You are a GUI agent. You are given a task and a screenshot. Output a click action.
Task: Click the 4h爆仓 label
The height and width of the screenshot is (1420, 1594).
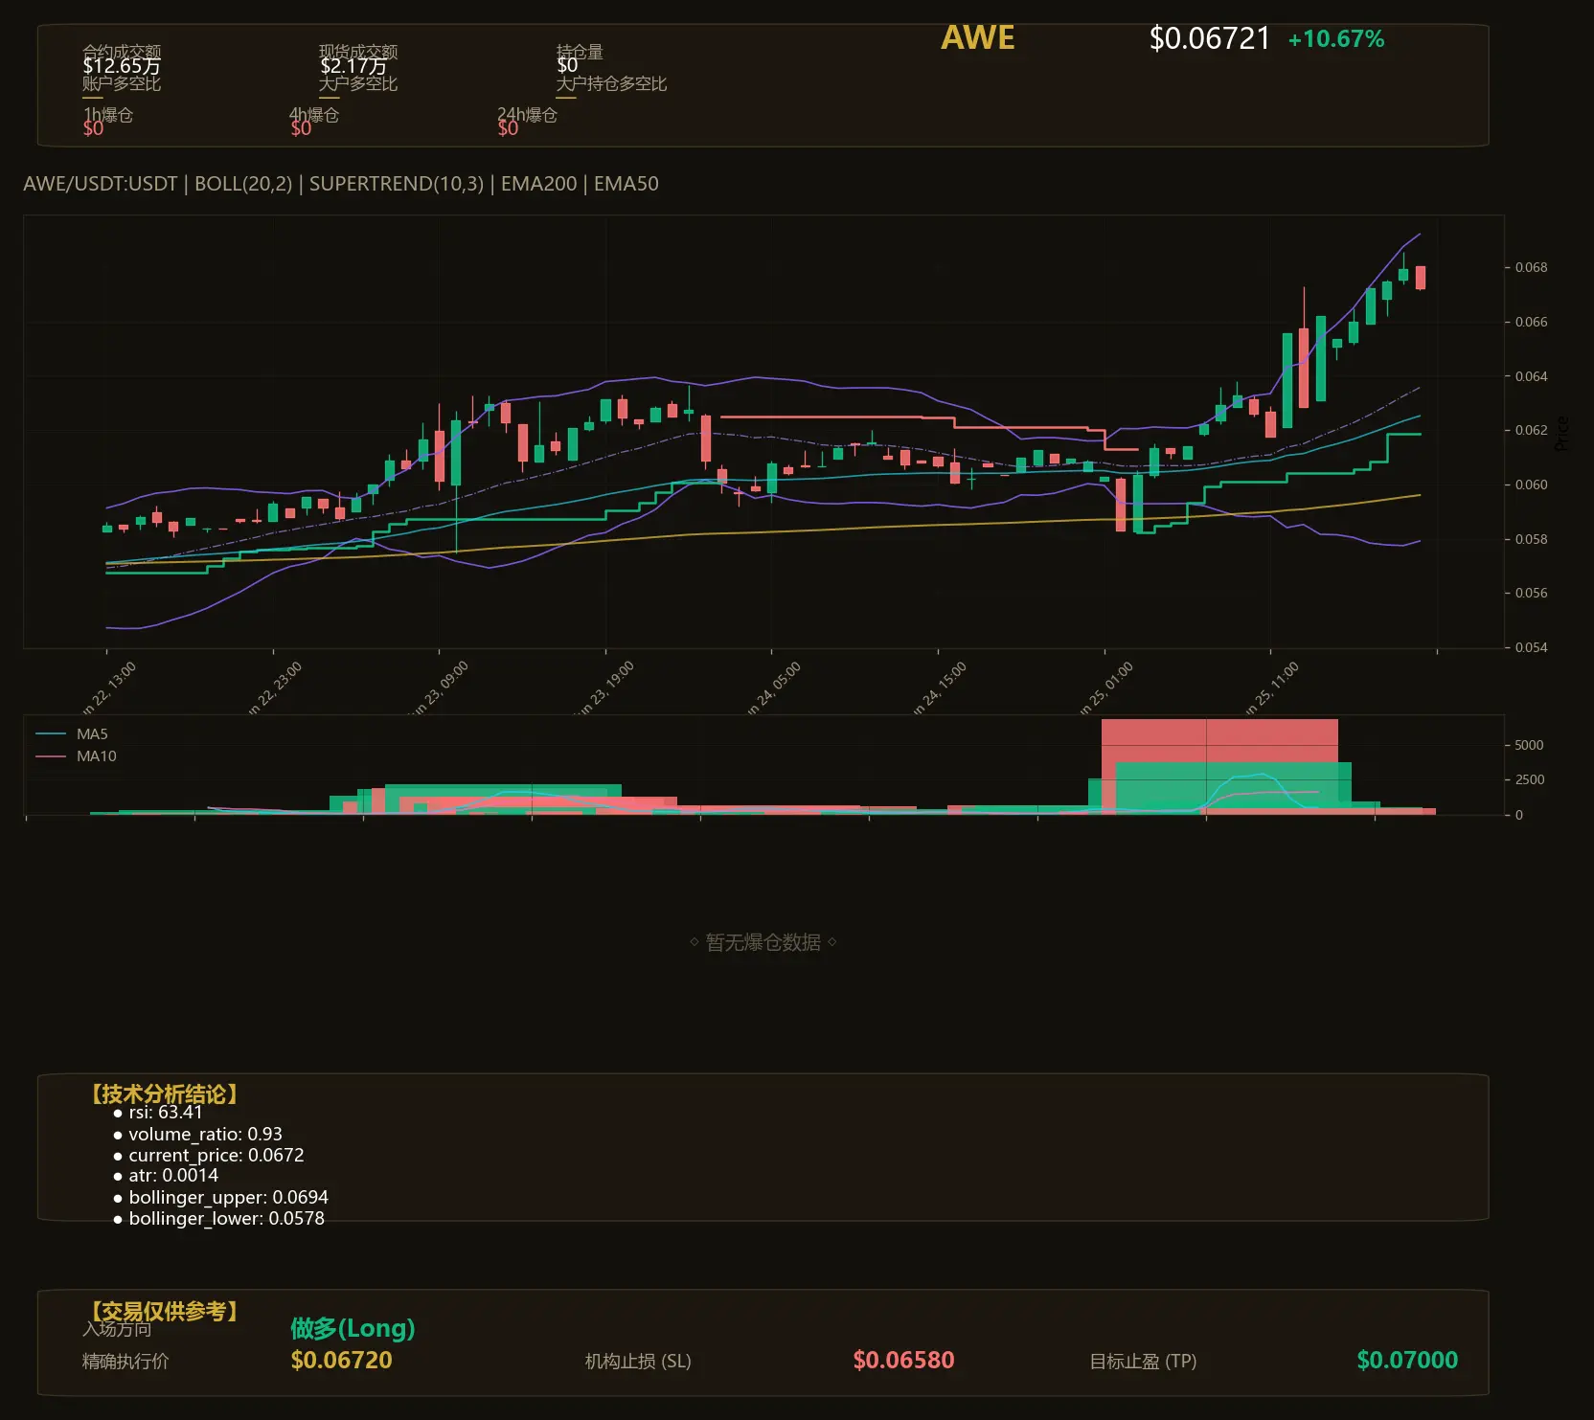314,115
